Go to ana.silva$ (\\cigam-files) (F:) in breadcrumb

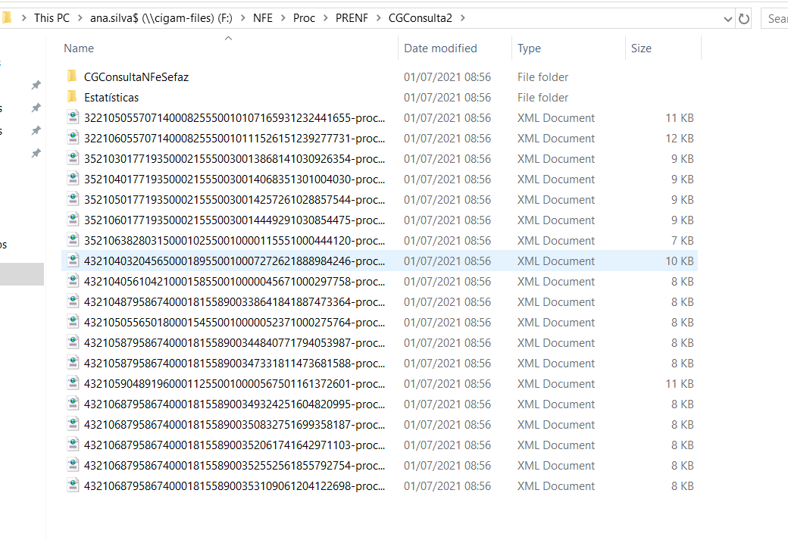(x=161, y=18)
